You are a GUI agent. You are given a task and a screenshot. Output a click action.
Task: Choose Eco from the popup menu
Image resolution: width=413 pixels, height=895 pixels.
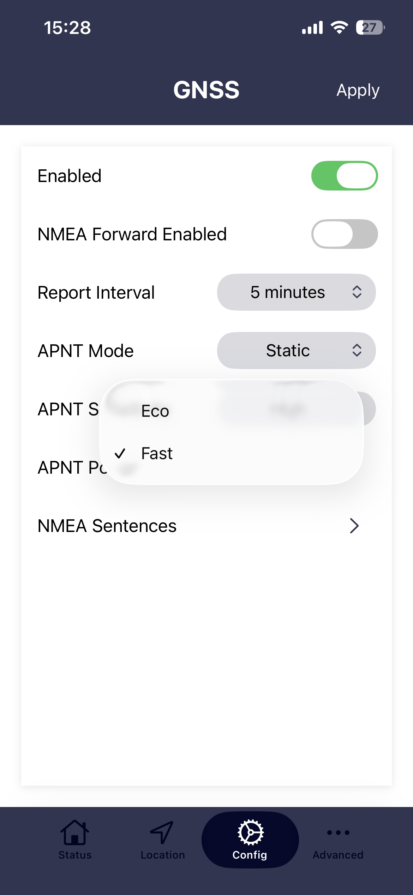tap(155, 411)
